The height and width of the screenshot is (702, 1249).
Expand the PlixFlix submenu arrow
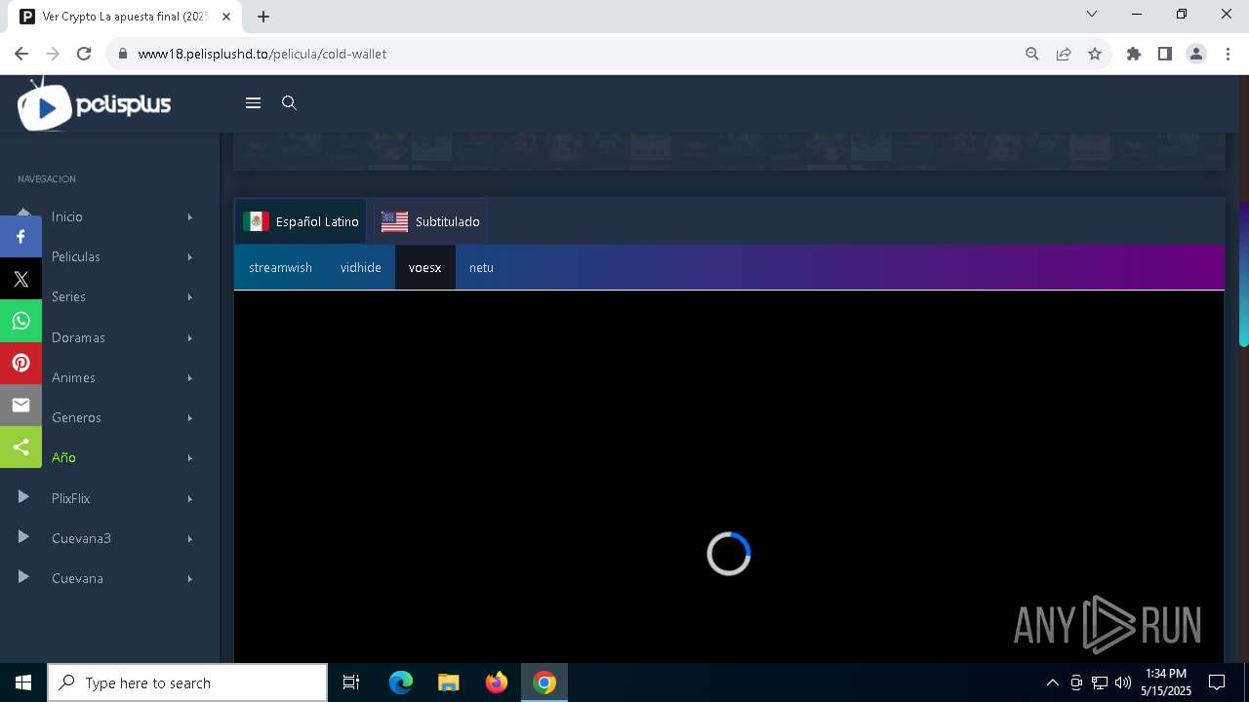click(190, 498)
